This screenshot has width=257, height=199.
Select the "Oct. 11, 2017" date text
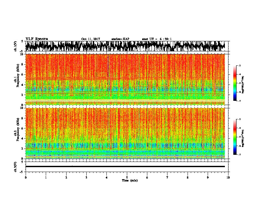91,39
